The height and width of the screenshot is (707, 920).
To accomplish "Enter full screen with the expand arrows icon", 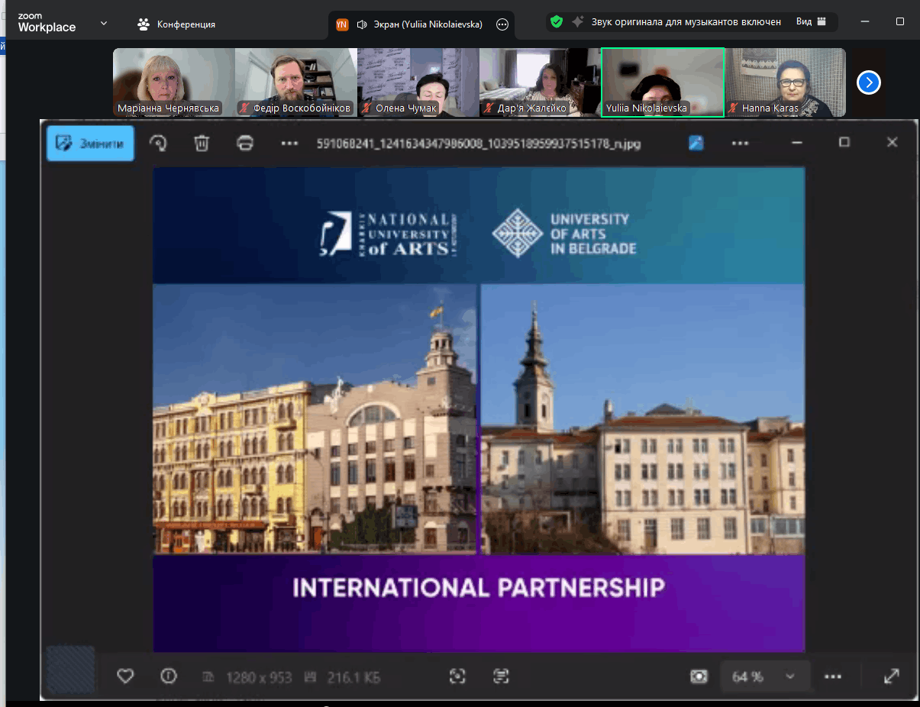I will [x=891, y=676].
